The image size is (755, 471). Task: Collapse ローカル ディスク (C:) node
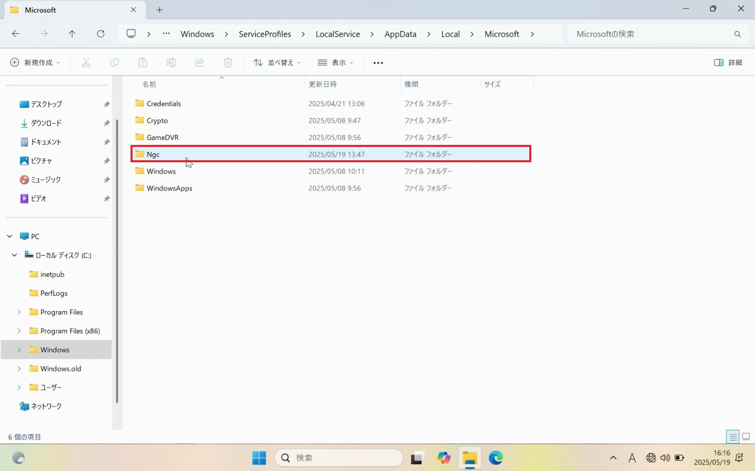[x=15, y=255]
